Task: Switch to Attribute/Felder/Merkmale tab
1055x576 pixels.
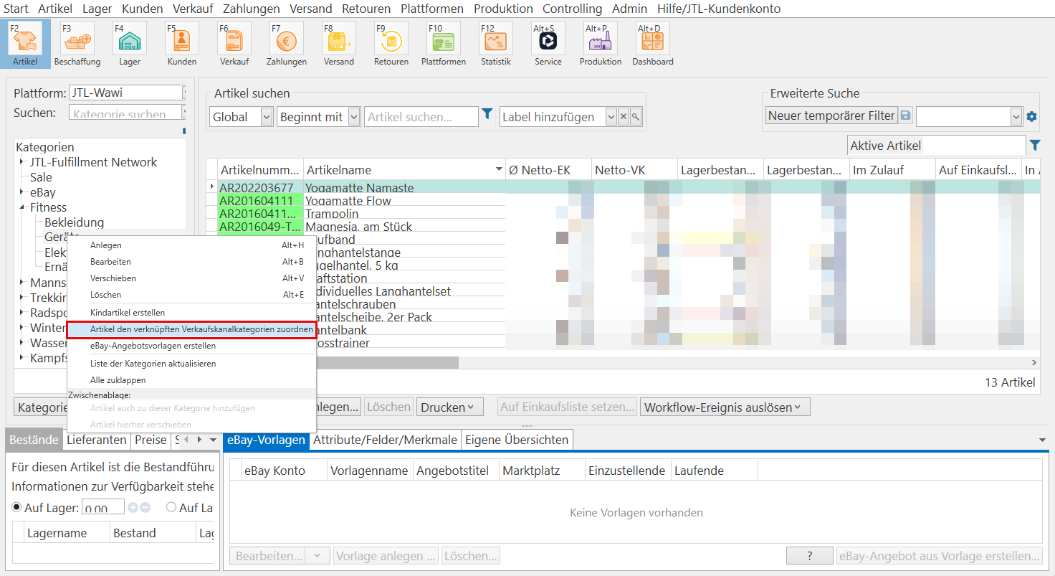Action: pos(385,440)
